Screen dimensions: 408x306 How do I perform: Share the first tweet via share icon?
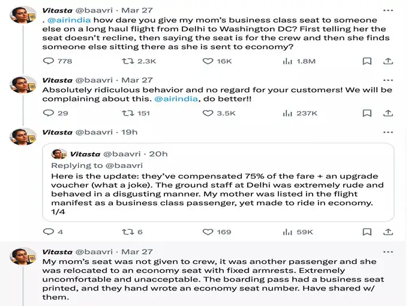tap(388, 61)
